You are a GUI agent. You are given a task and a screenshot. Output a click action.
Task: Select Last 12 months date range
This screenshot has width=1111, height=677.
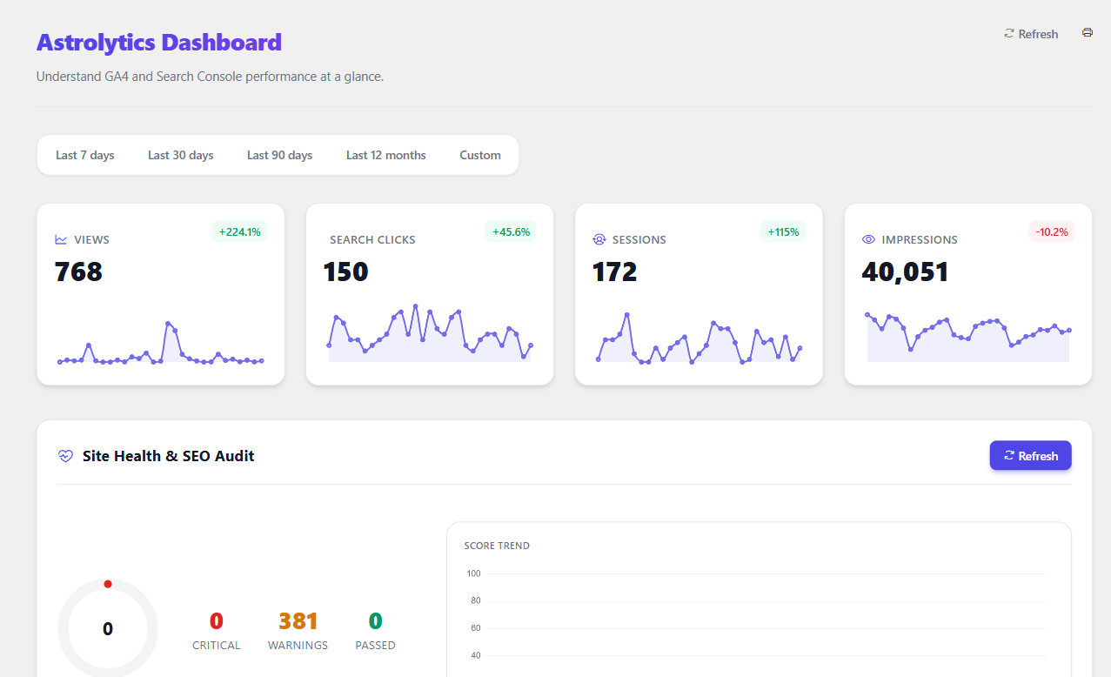[x=386, y=155]
